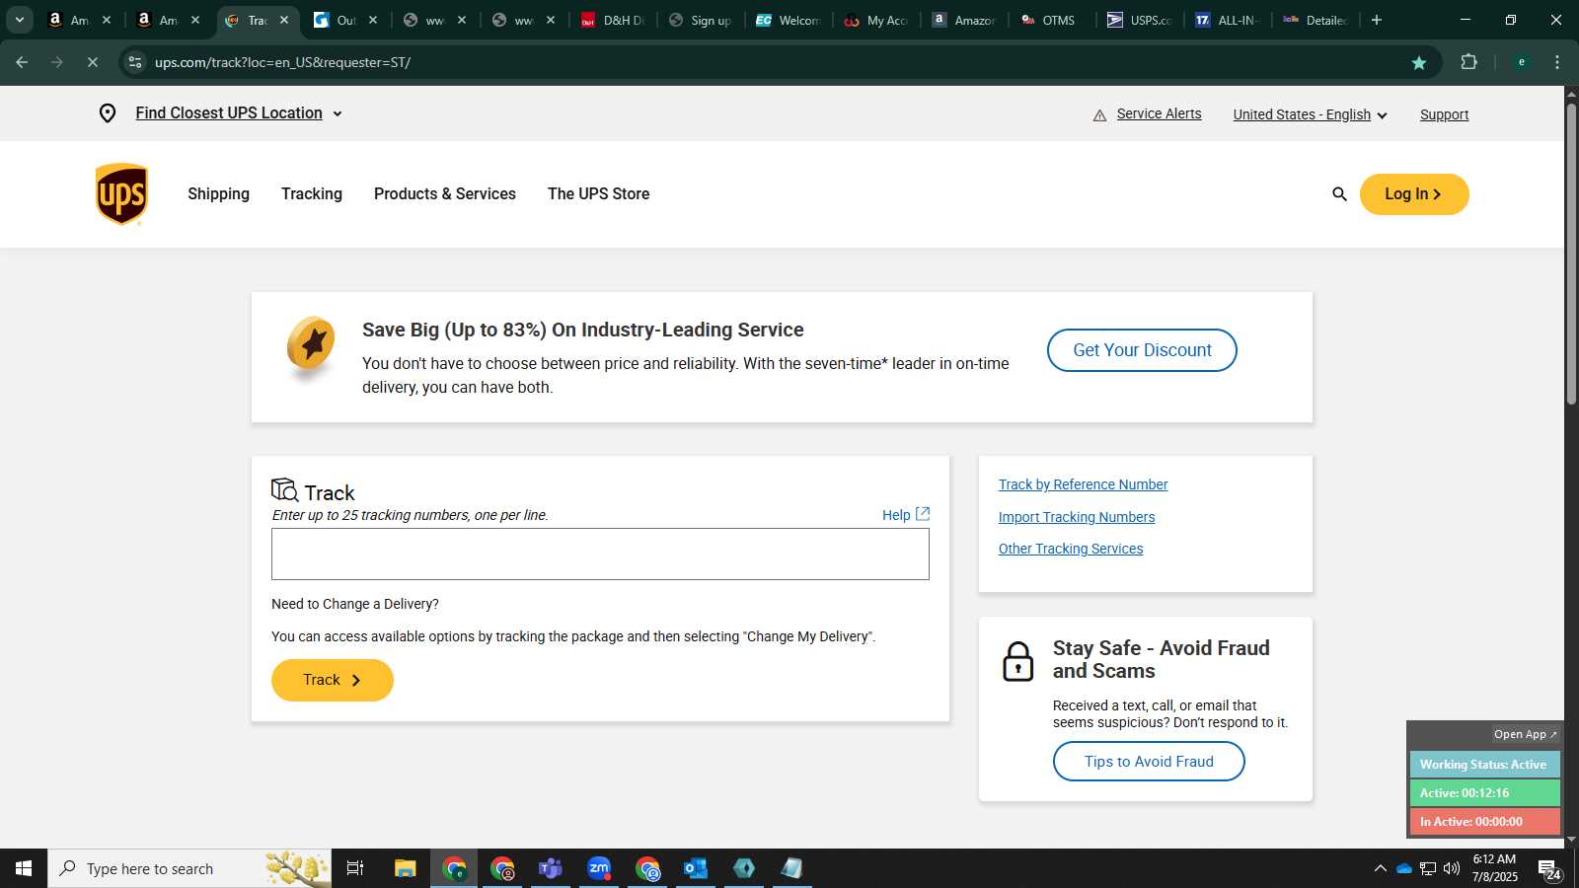
Task: Click the OneDrive cloud tray icon
Action: pos(1403,868)
